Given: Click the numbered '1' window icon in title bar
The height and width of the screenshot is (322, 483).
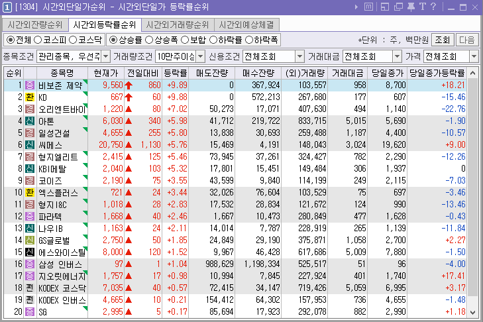Looking at the screenshot, I should (7, 7).
